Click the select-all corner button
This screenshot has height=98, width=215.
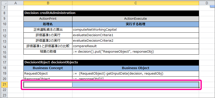point(4,3)
